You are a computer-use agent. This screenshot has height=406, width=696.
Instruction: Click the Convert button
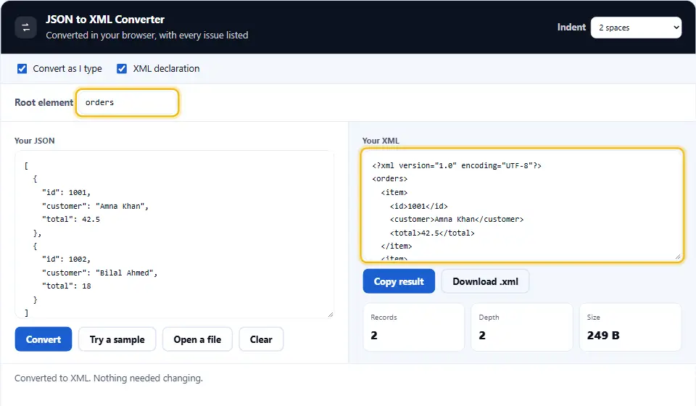[43, 339]
